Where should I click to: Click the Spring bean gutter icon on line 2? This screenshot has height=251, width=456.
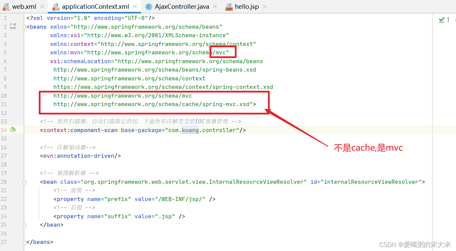[13, 27]
